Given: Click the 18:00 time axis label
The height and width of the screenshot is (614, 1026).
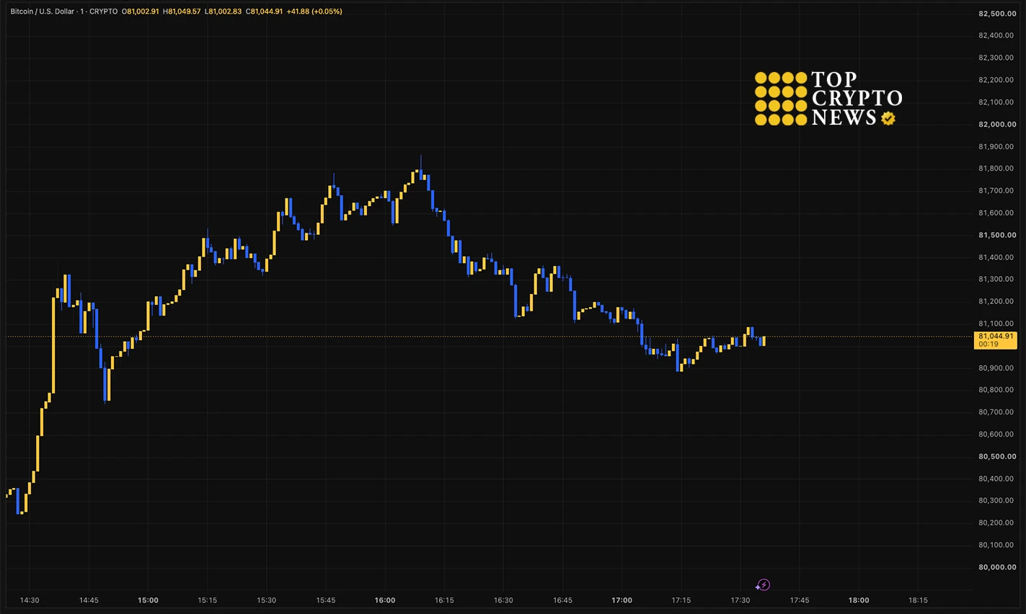Looking at the screenshot, I should pos(859,600).
